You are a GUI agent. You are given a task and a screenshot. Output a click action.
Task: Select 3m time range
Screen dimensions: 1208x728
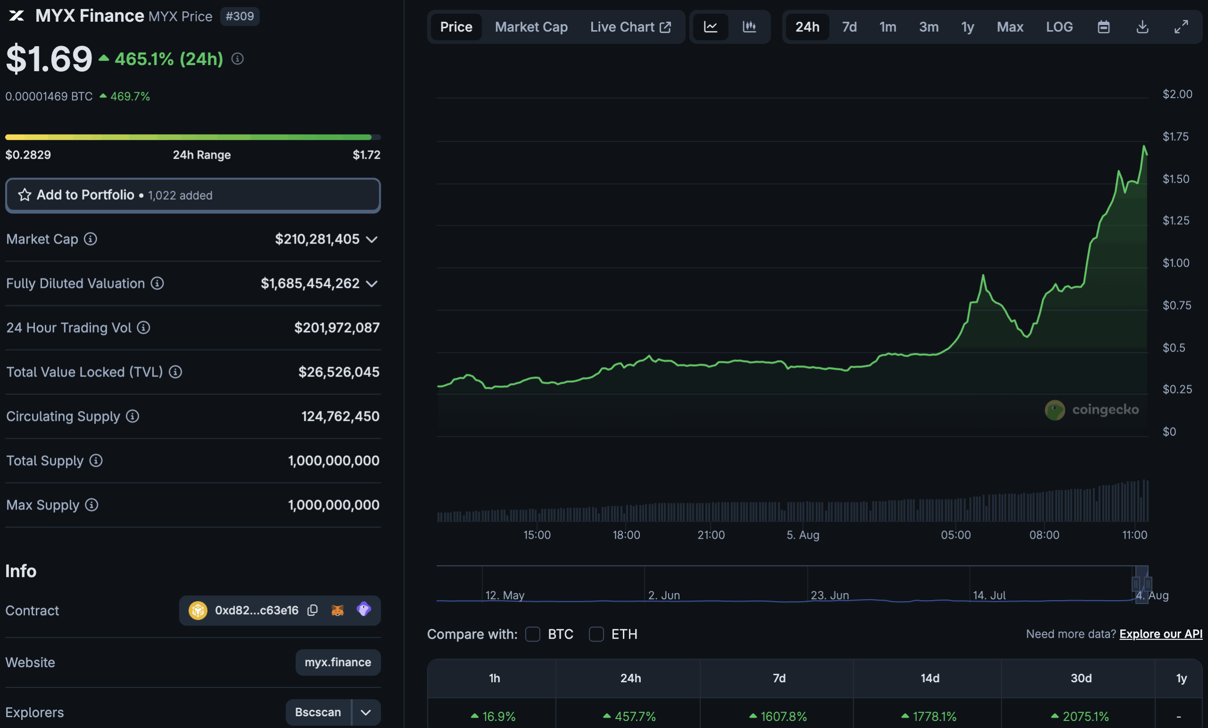tap(929, 26)
